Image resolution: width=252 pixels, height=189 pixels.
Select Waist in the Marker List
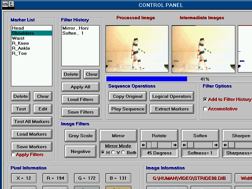tap(18, 38)
